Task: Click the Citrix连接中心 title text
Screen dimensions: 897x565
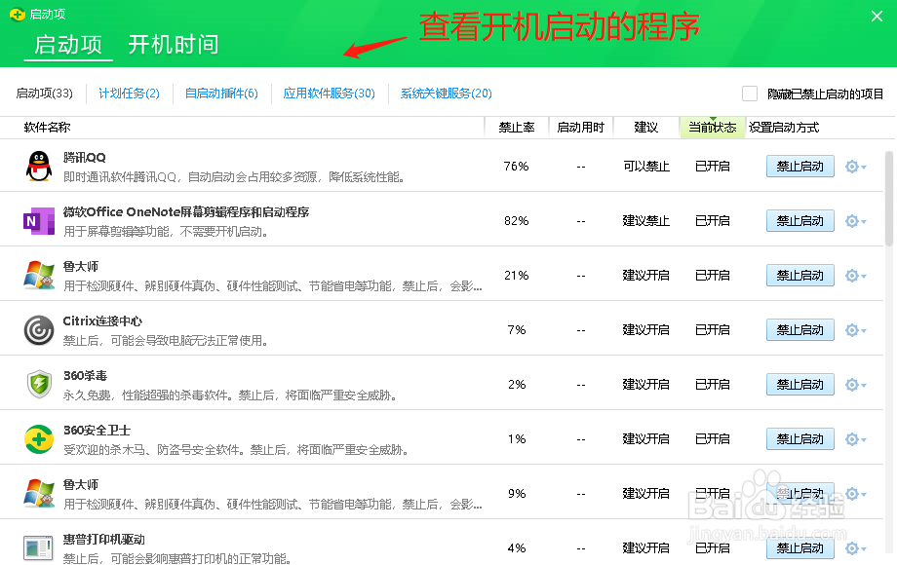Action: pyautogui.click(x=102, y=321)
